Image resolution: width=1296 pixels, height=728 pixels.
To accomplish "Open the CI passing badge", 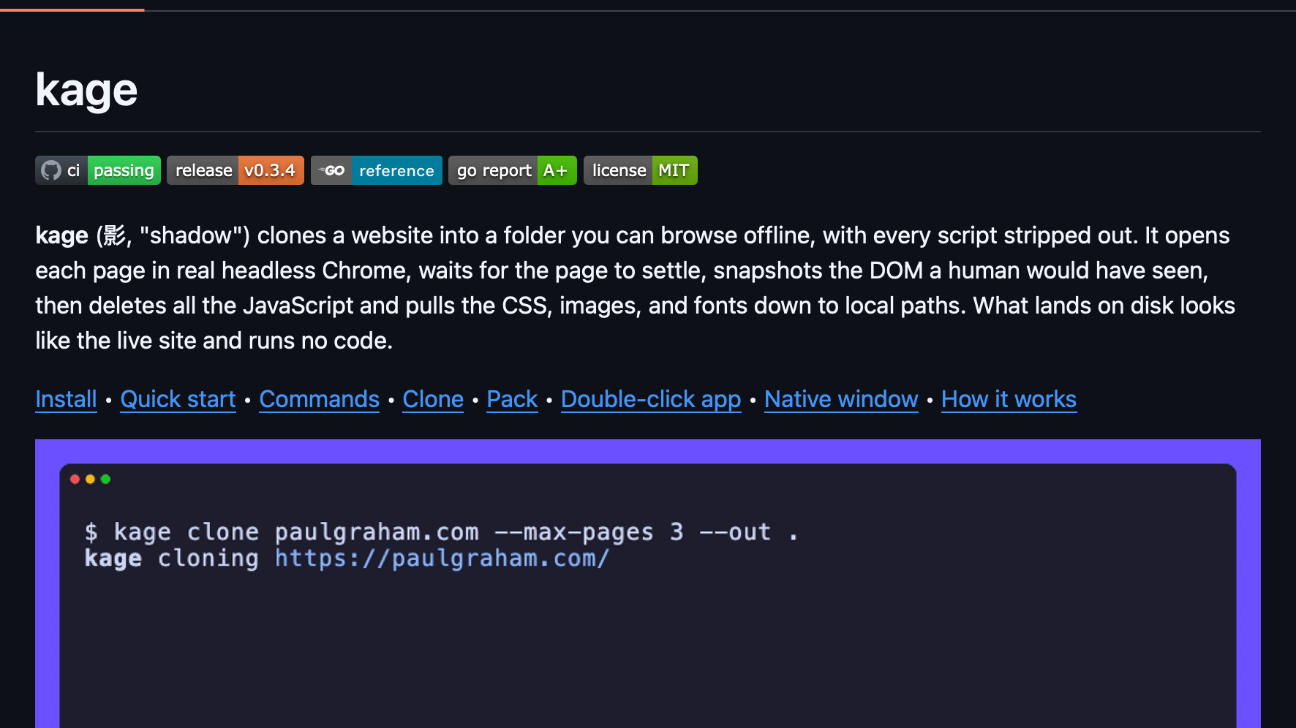I will 98,170.
